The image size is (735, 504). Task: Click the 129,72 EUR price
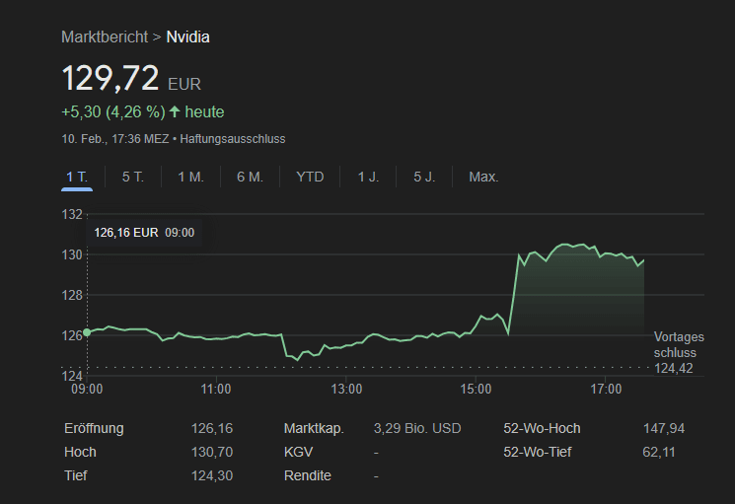click(x=110, y=78)
